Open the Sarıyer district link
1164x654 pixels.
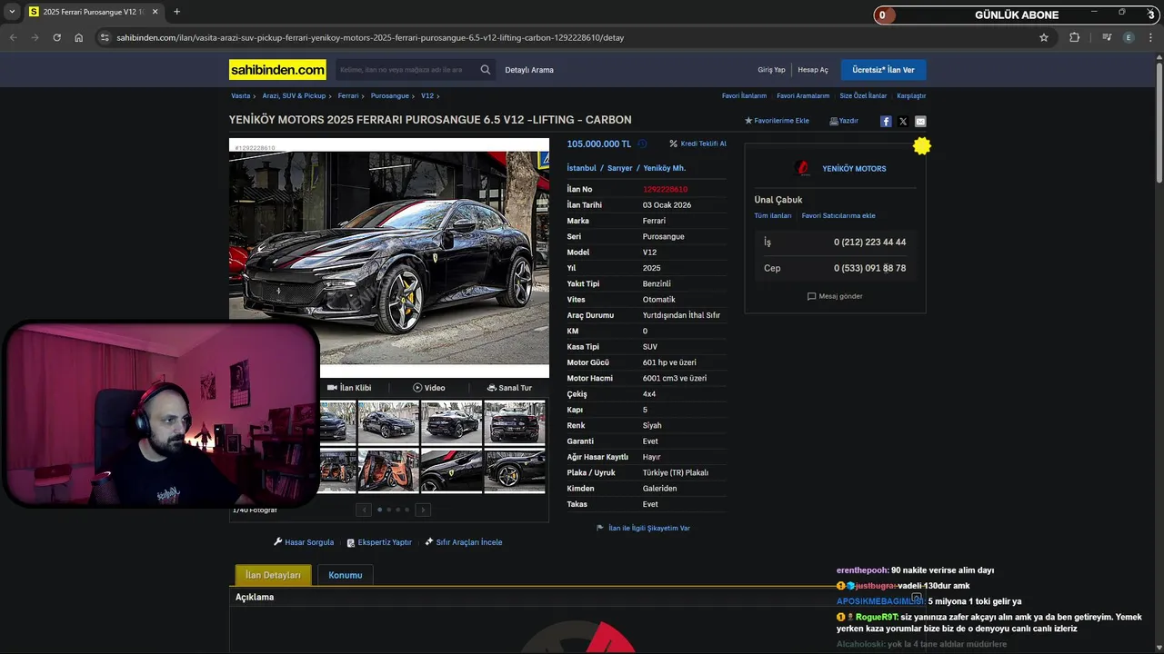(x=620, y=168)
